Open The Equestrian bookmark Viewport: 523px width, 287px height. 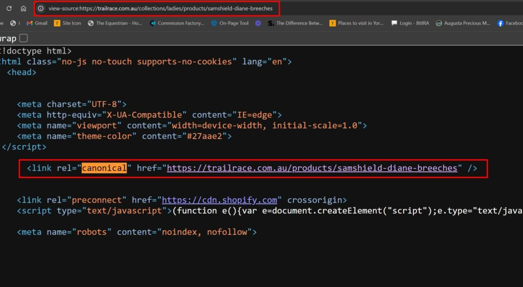pyautogui.click(x=115, y=23)
